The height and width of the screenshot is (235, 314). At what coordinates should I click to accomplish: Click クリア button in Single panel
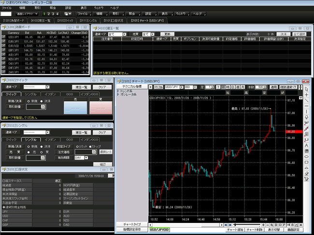102,132
